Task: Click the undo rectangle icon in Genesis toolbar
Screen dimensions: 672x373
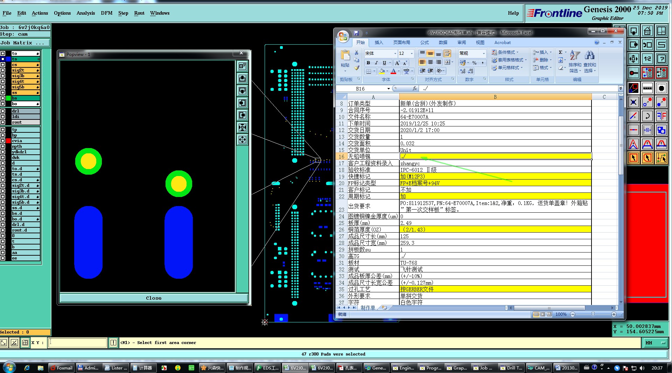Action: (x=647, y=45)
